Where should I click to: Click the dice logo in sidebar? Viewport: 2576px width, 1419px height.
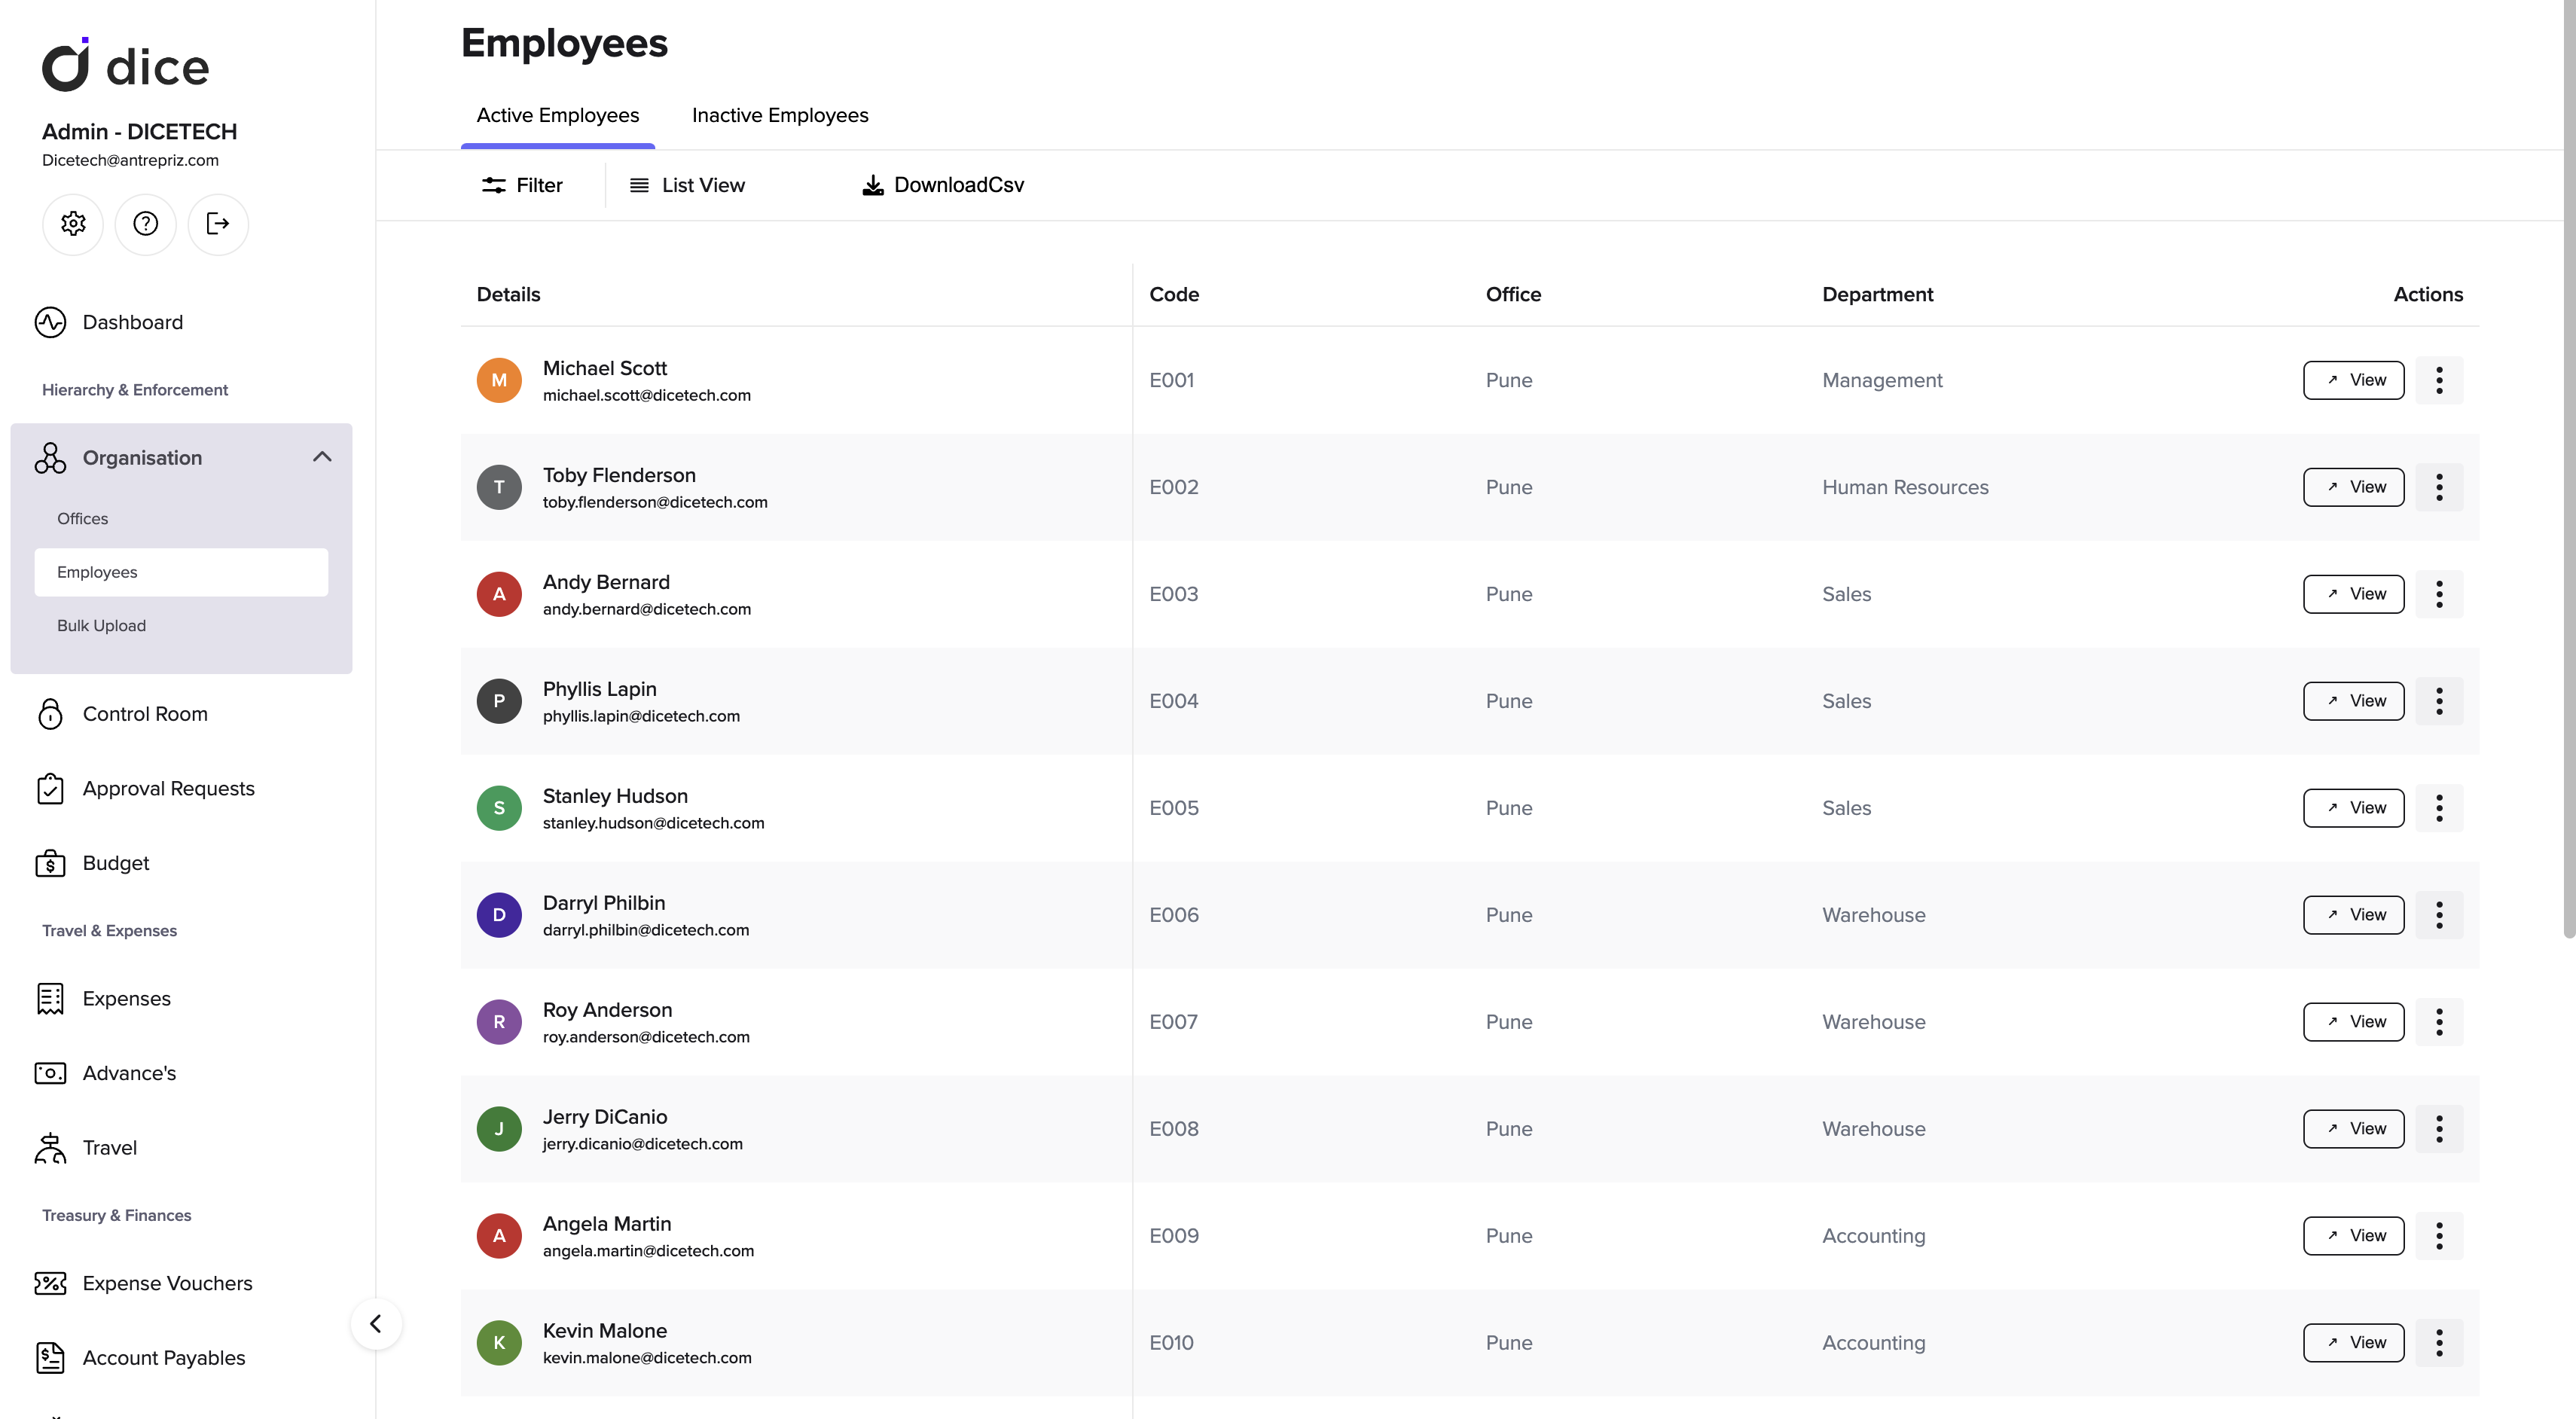click(x=124, y=64)
